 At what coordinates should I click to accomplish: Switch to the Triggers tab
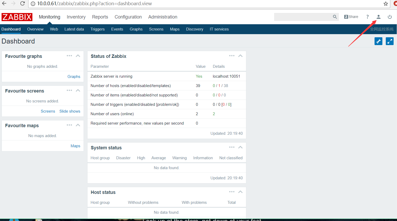click(97, 29)
